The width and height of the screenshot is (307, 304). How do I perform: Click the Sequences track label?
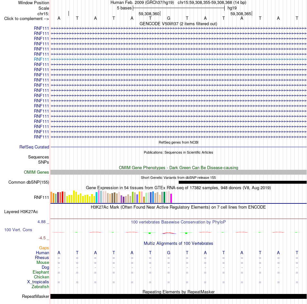point(38,157)
